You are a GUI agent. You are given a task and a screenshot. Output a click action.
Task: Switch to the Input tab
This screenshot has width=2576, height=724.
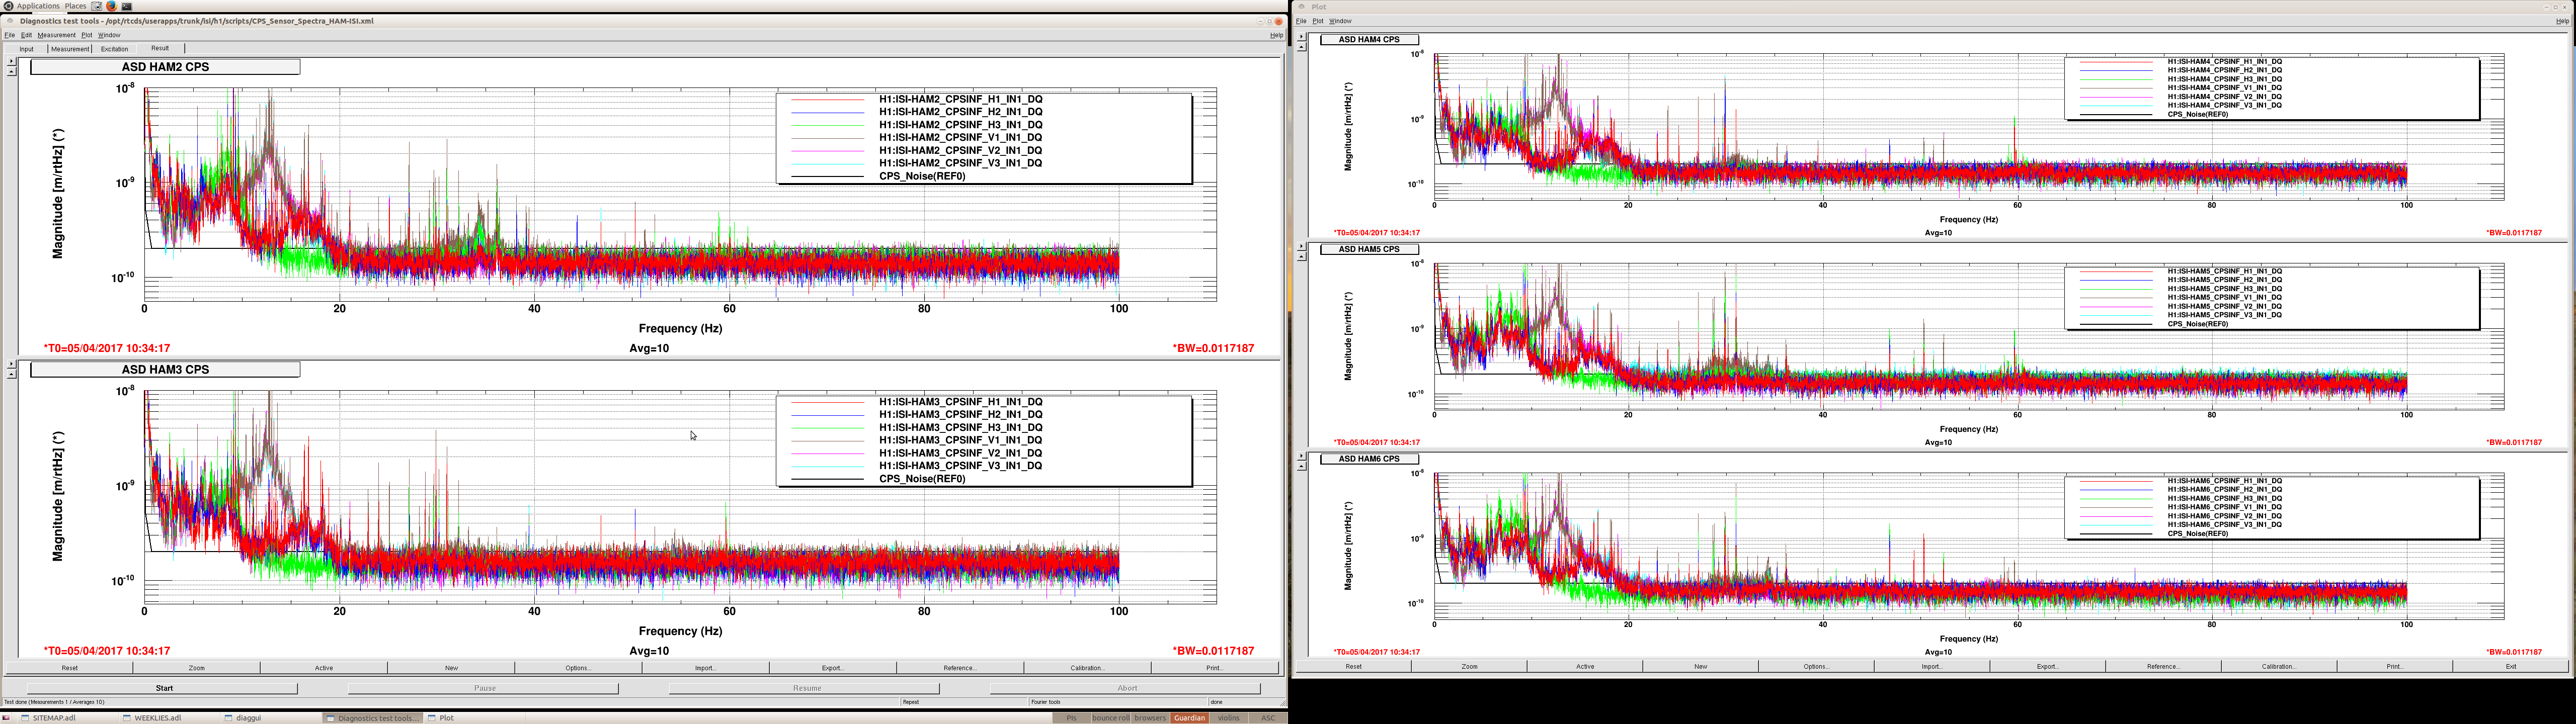(26, 49)
